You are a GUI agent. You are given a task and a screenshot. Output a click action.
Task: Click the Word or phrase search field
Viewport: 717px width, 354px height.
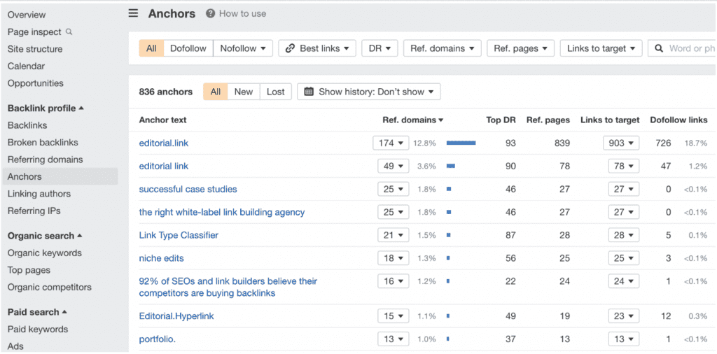682,48
